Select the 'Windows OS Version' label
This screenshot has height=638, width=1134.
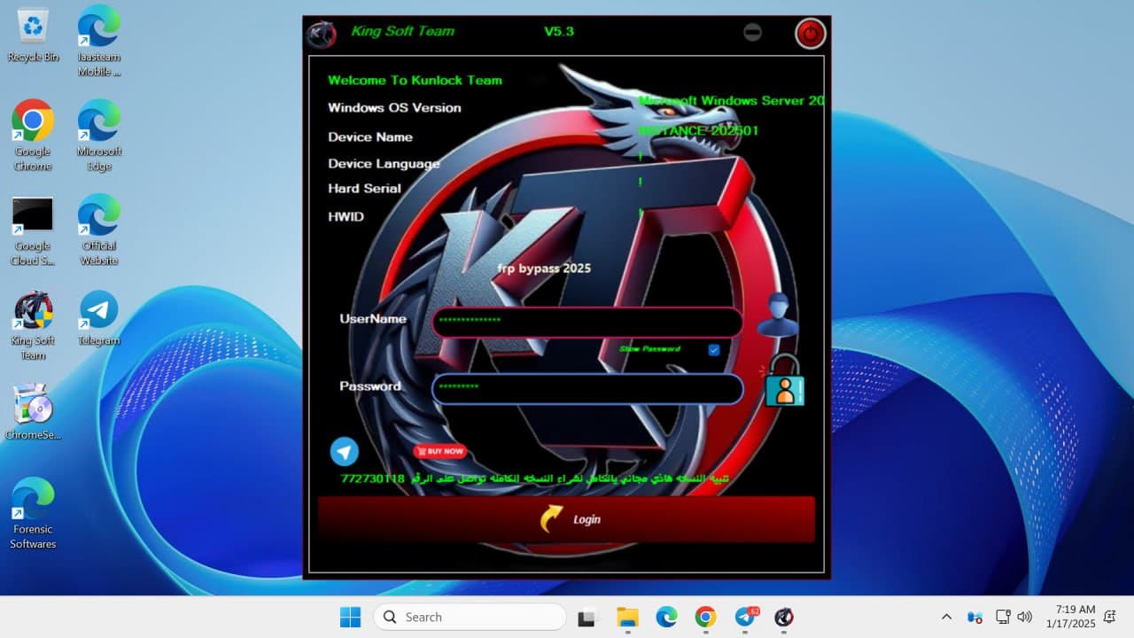pos(394,107)
